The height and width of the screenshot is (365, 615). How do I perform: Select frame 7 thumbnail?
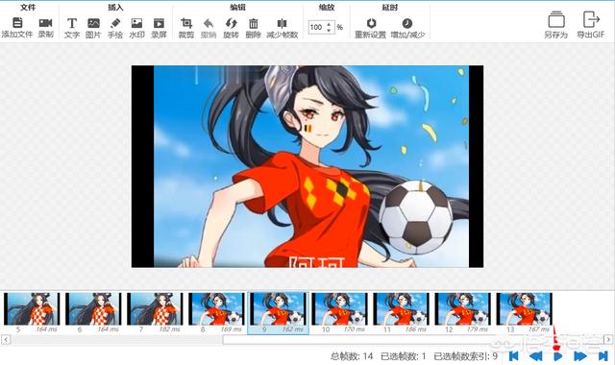[155, 313]
